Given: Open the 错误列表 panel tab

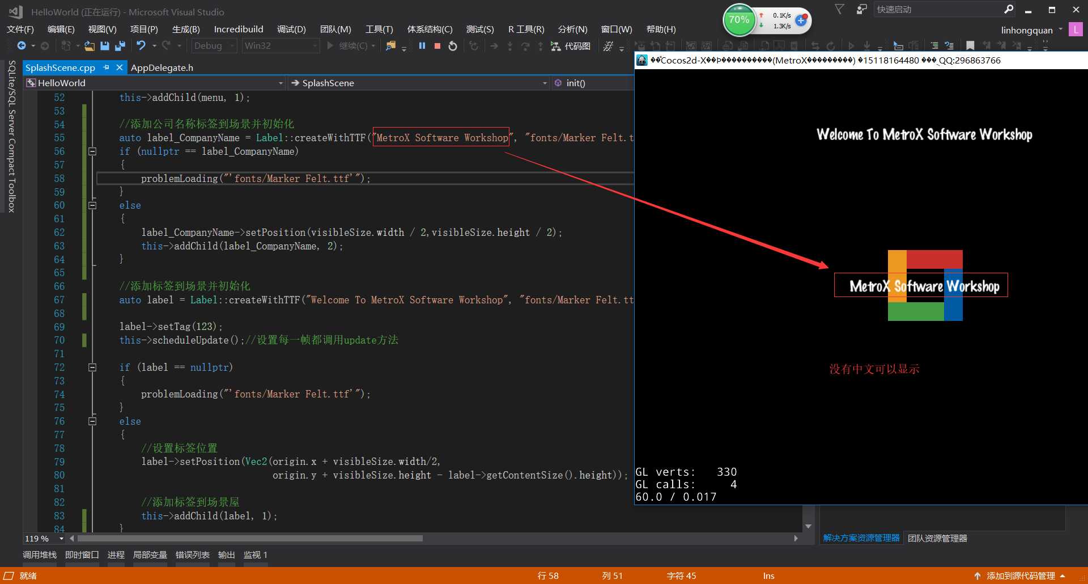Looking at the screenshot, I should click(193, 555).
